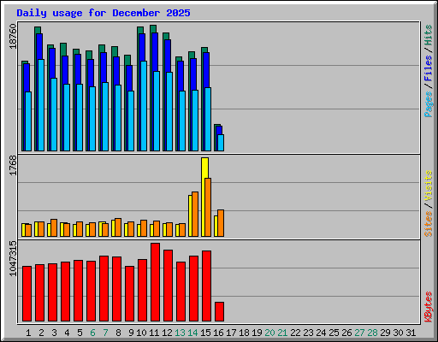Click the cyan Pages bar for day 2

click(41, 105)
